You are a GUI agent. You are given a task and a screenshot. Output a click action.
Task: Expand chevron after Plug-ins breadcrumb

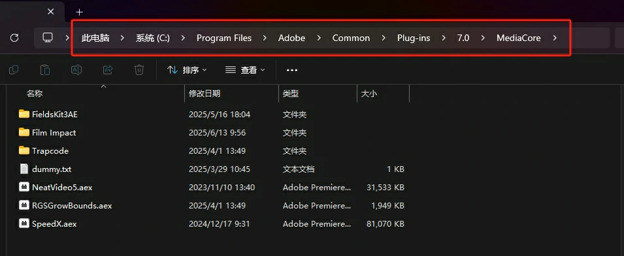pyautogui.click(x=443, y=38)
